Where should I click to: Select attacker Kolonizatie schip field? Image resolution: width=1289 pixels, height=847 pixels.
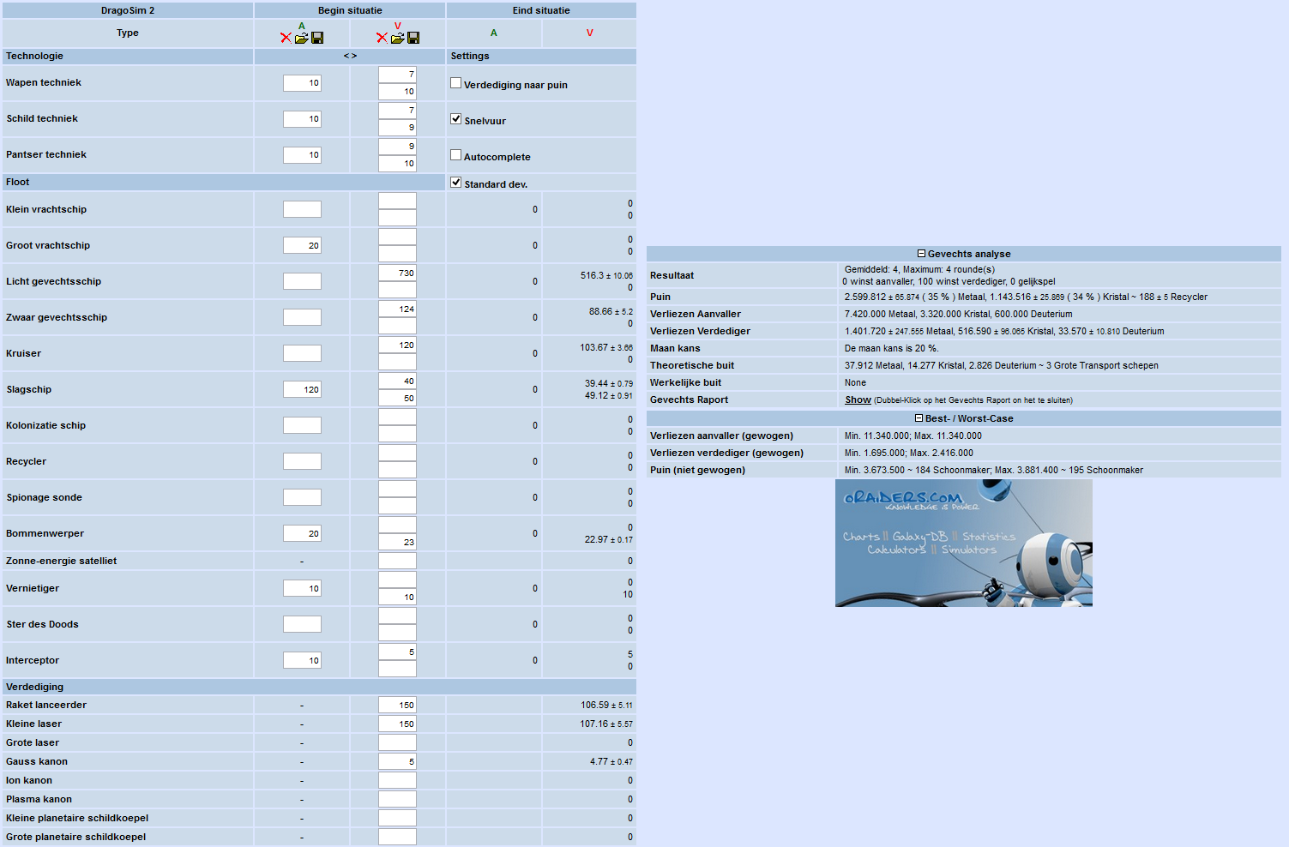(302, 425)
